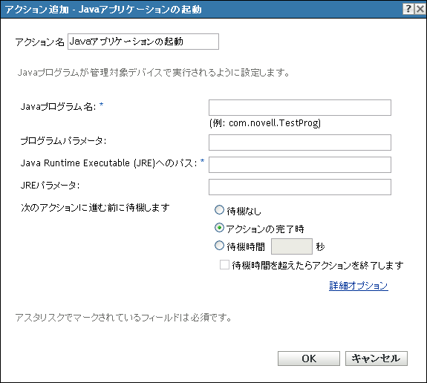This screenshot has width=427, height=383.
Task: Confirm the dialog with OK
Action: [309, 359]
